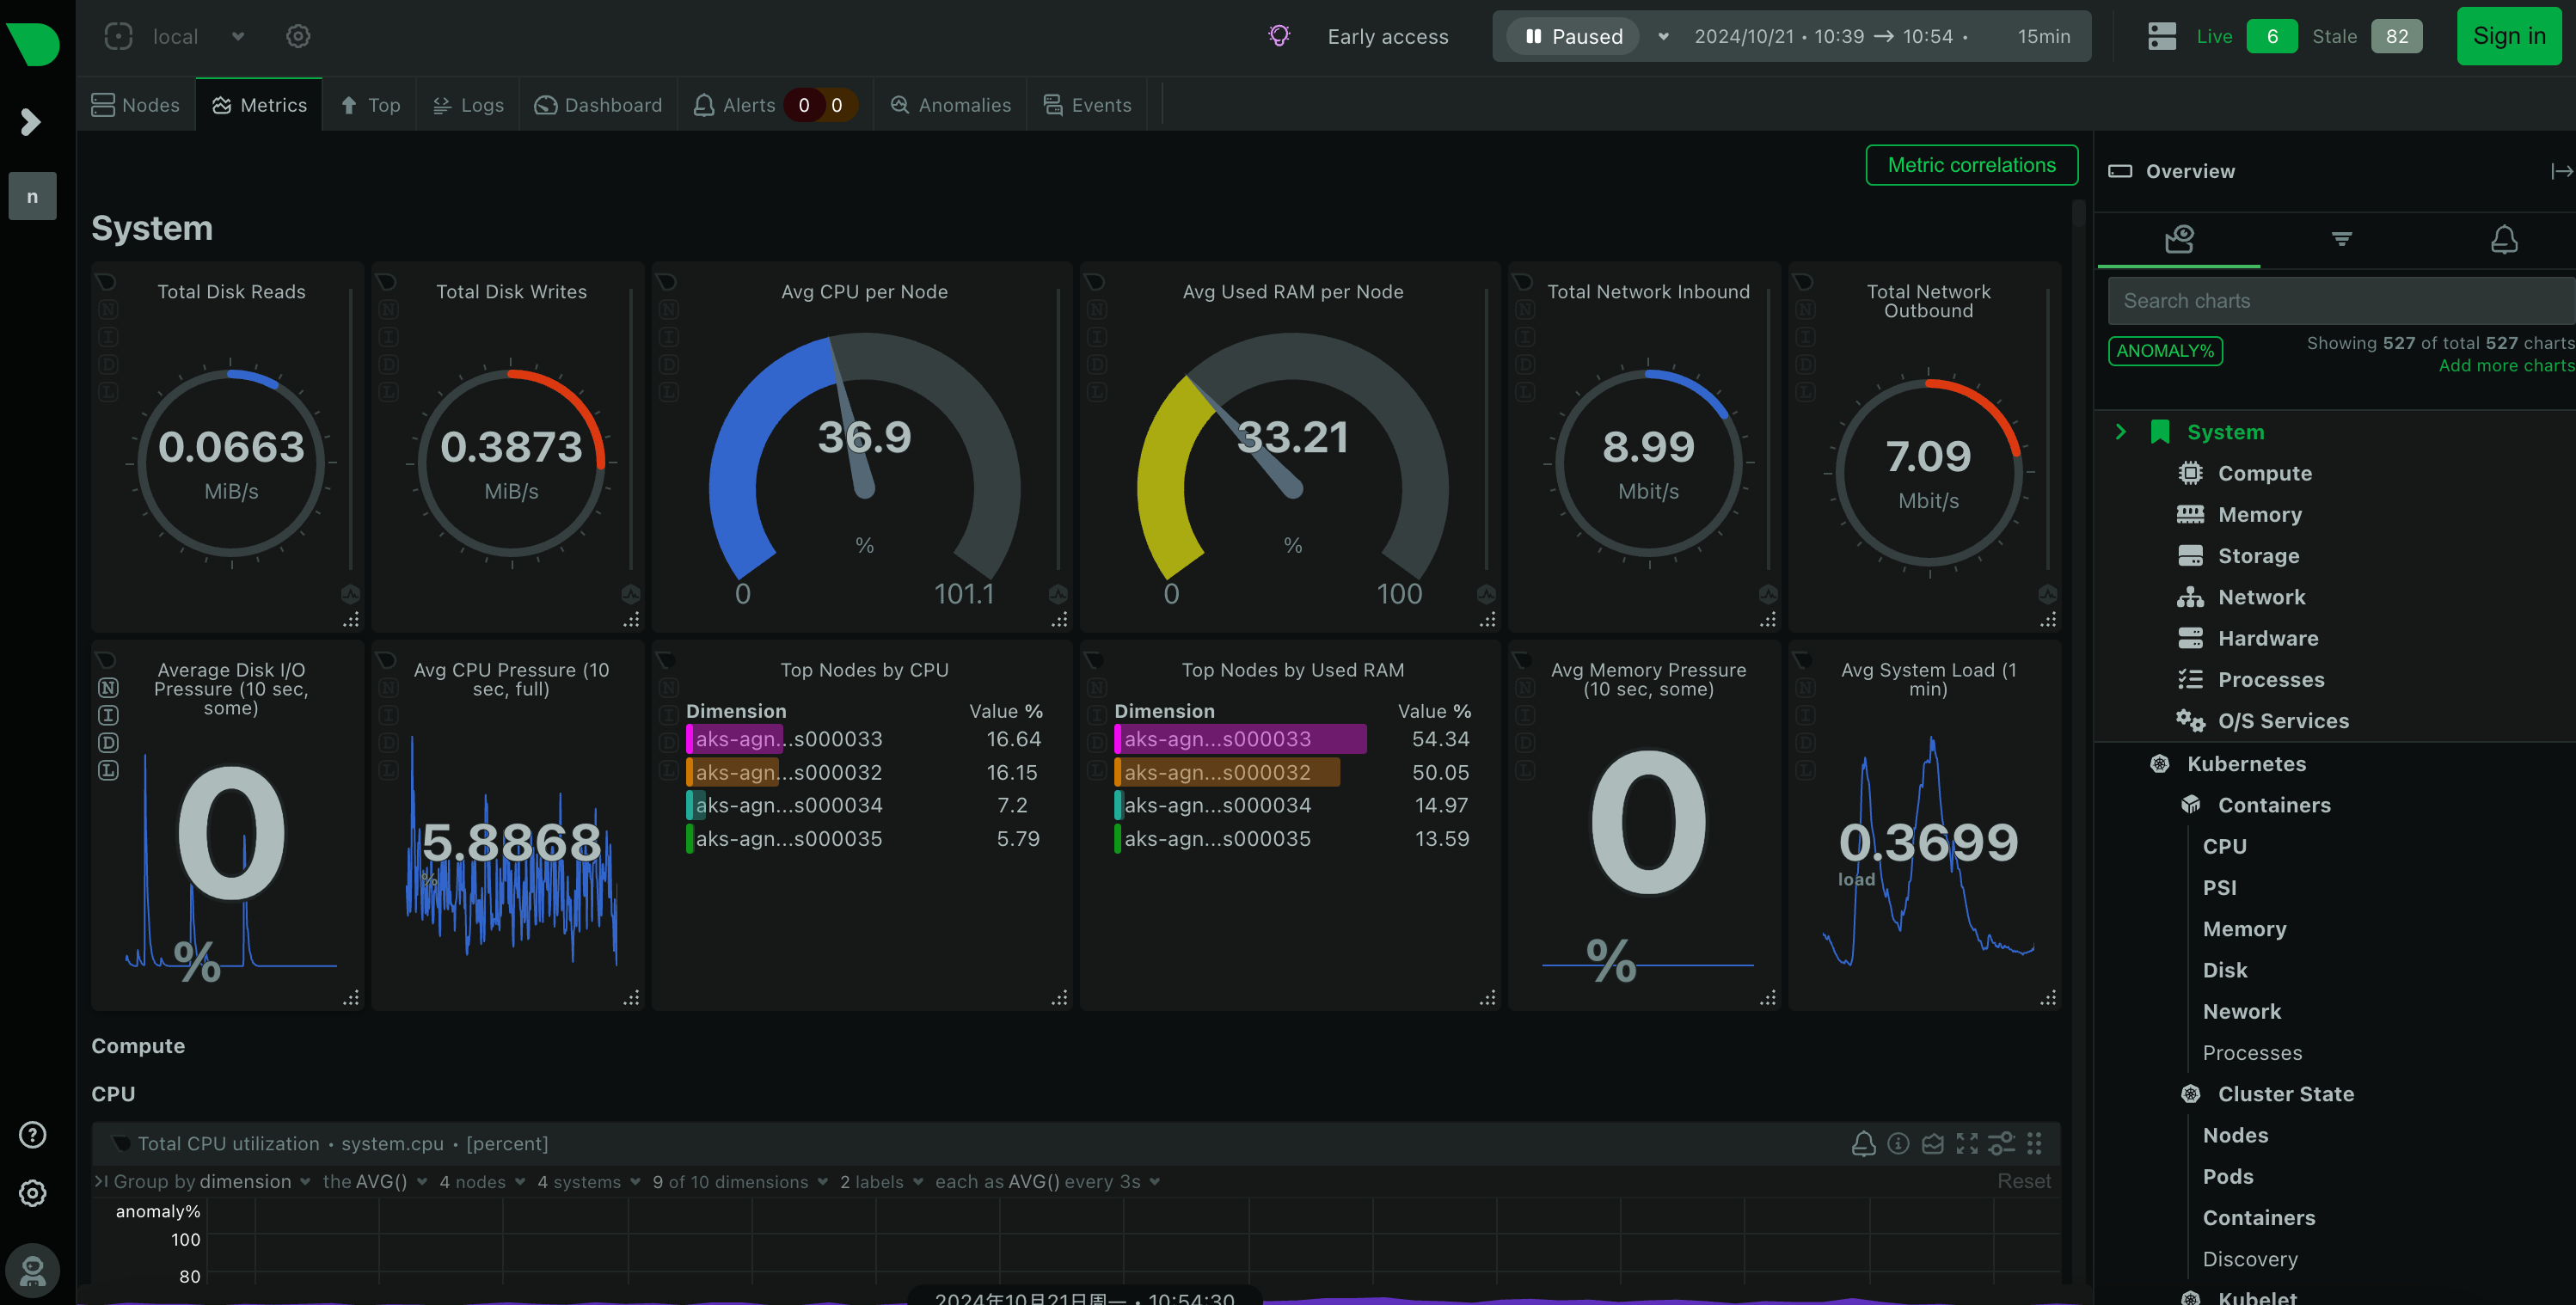Toggle the Paused playback button
This screenshot has height=1305, width=2576.
(x=1573, y=36)
